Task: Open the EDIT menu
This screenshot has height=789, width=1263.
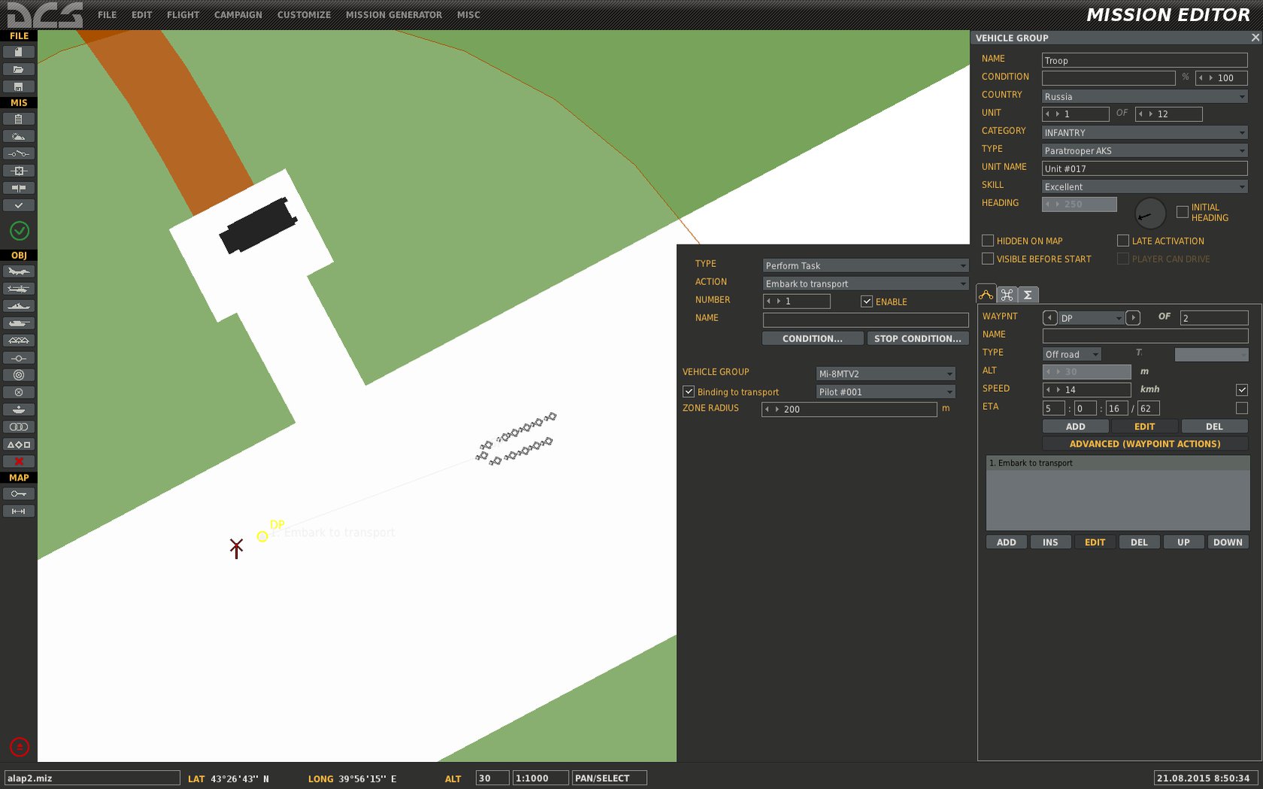Action: coord(141,15)
